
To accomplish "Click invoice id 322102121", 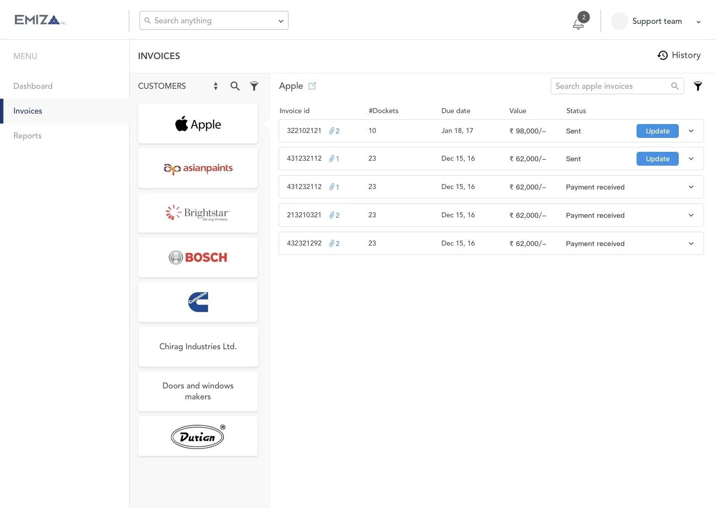I will point(304,130).
